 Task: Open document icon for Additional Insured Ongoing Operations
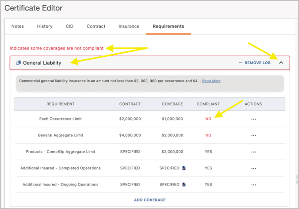tap(184, 184)
